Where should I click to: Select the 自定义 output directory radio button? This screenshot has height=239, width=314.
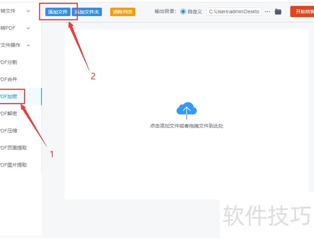coord(184,11)
